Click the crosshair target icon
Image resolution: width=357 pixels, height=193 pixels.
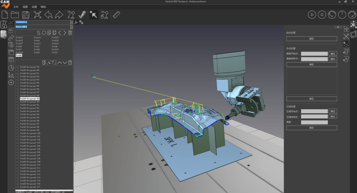pyautogui.click(x=11, y=82)
